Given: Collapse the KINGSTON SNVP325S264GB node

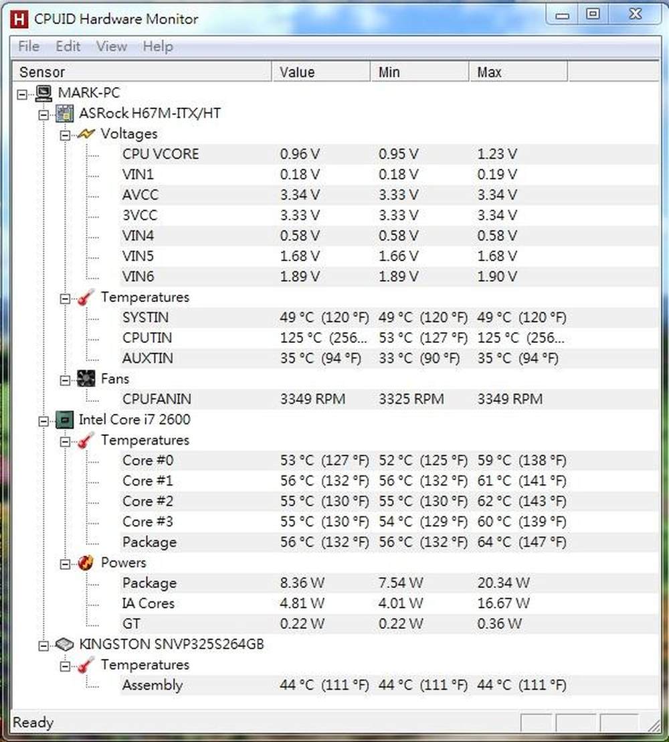Looking at the screenshot, I should tap(43, 646).
